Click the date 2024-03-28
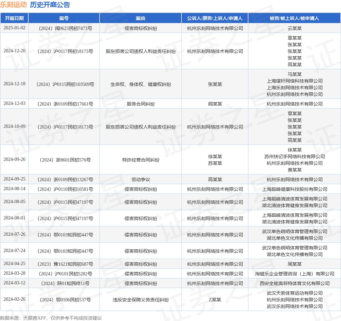This screenshot has height=321, width=341. point(14,273)
